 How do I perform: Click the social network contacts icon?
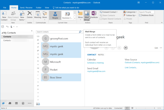click(38, 104)
